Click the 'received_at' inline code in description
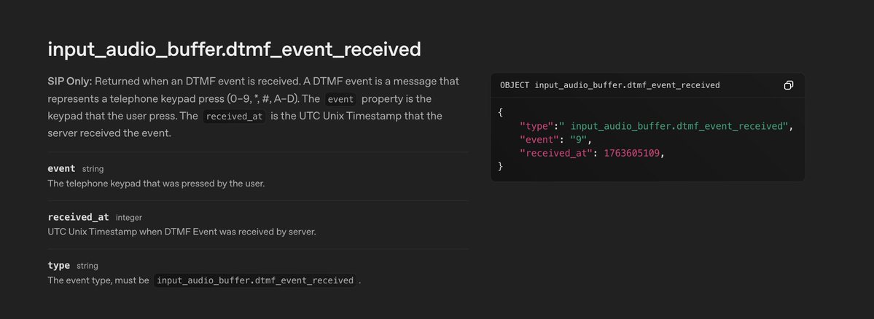Screen dimensions: 874x319 [x=235, y=117]
